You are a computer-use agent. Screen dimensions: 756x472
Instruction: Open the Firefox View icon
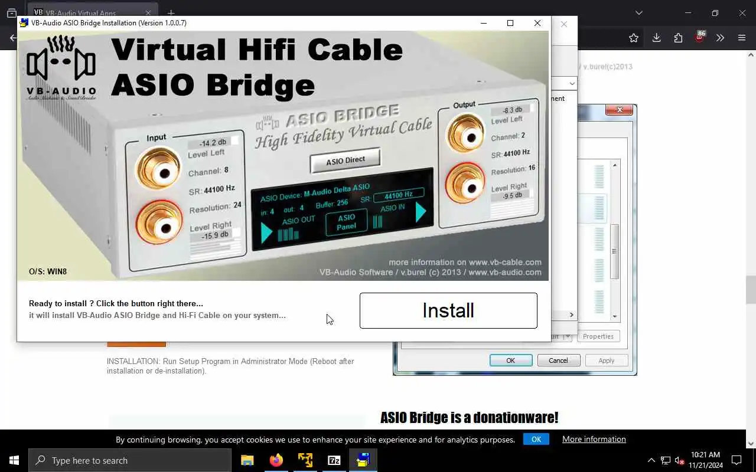[11, 13]
